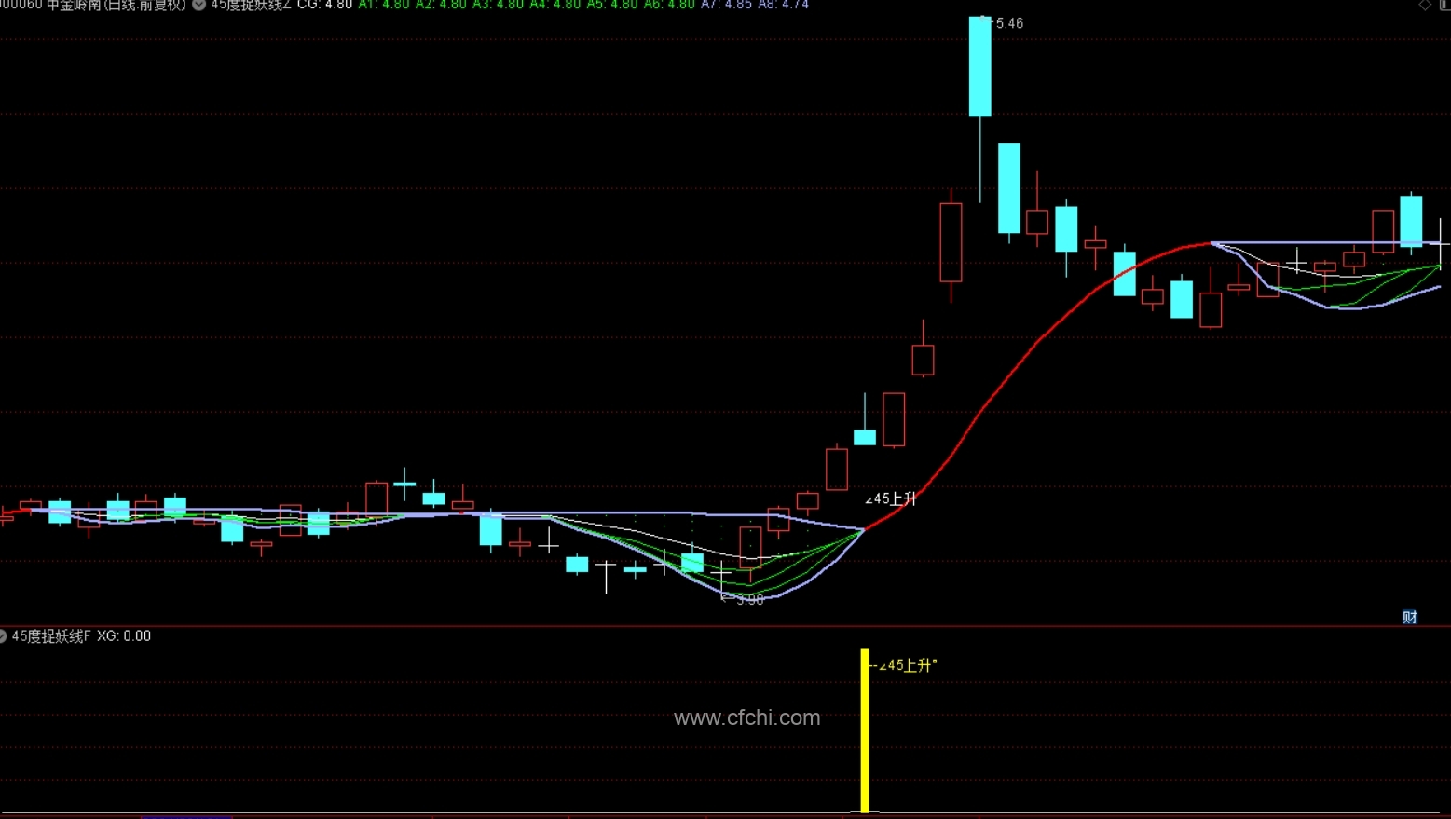Click the A2: 4.80 indicator value

pos(441,5)
